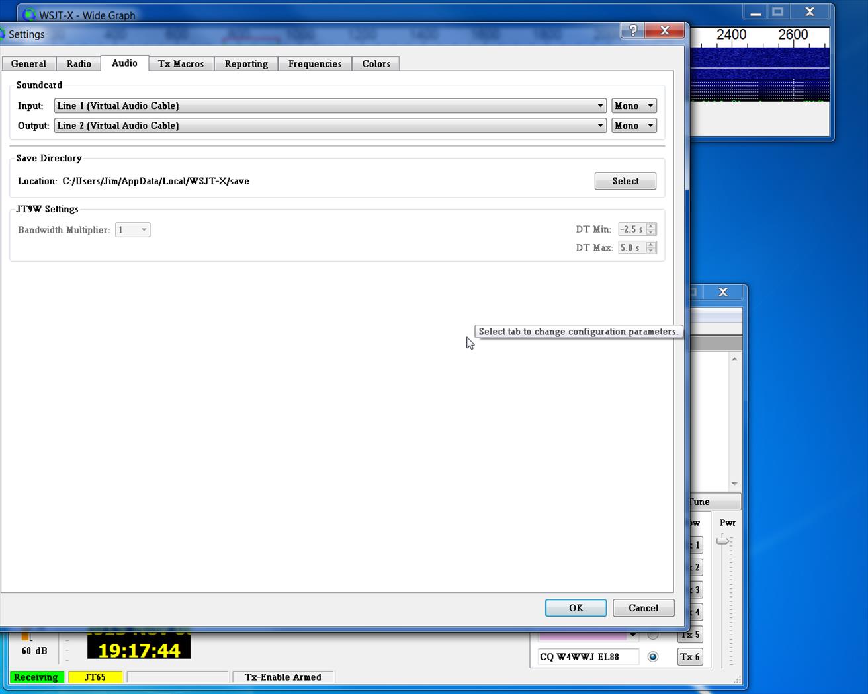Click the Tx 6 button
868x694 pixels.
[x=689, y=657]
